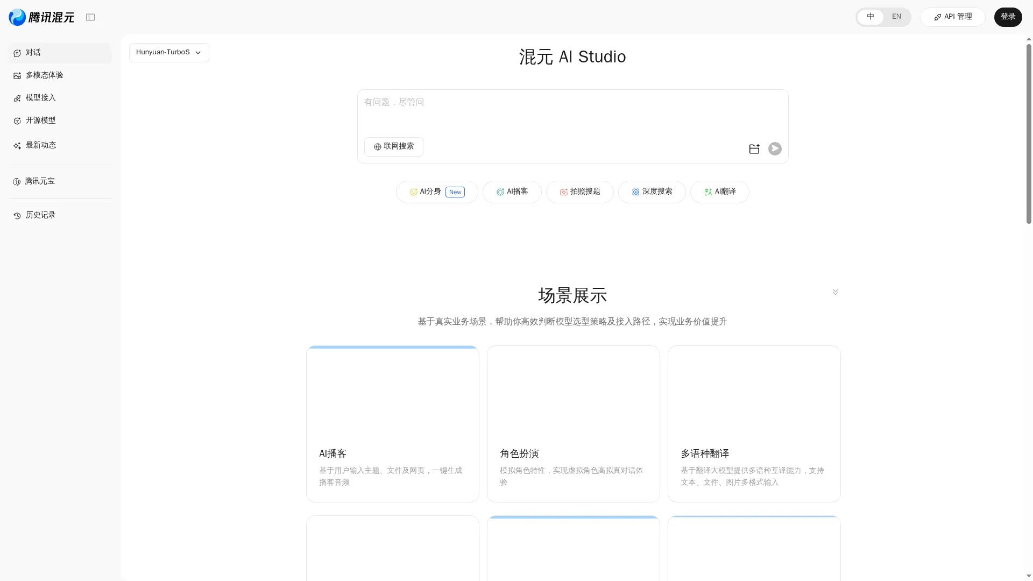The image size is (1033, 581).
Task: Collapse the 场景展示 section via the chevron
Action: coord(835,292)
